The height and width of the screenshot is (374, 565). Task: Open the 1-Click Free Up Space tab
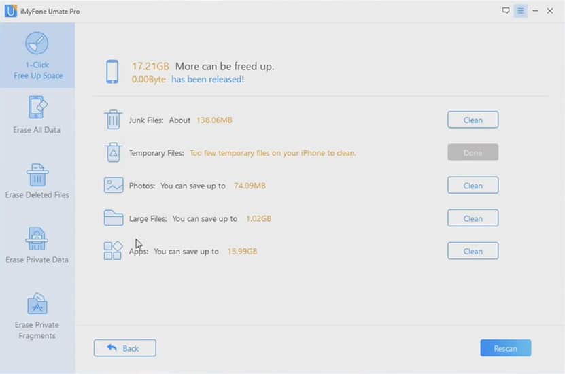[37, 56]
